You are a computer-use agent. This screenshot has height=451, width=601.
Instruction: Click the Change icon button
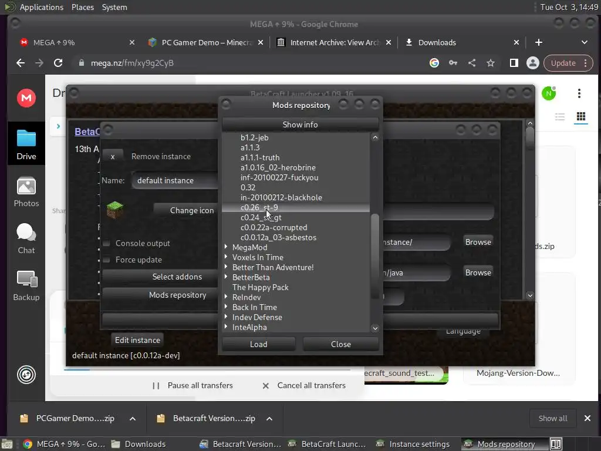186,210
